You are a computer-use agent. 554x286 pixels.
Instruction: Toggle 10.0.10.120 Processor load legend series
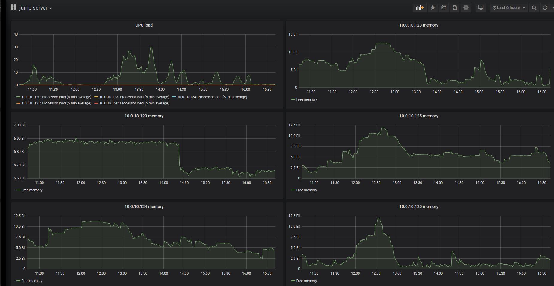click(56, 97)
